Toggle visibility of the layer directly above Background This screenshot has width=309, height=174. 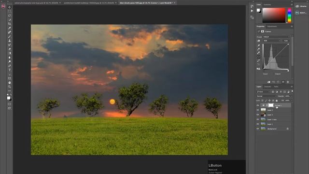(257, 124)
